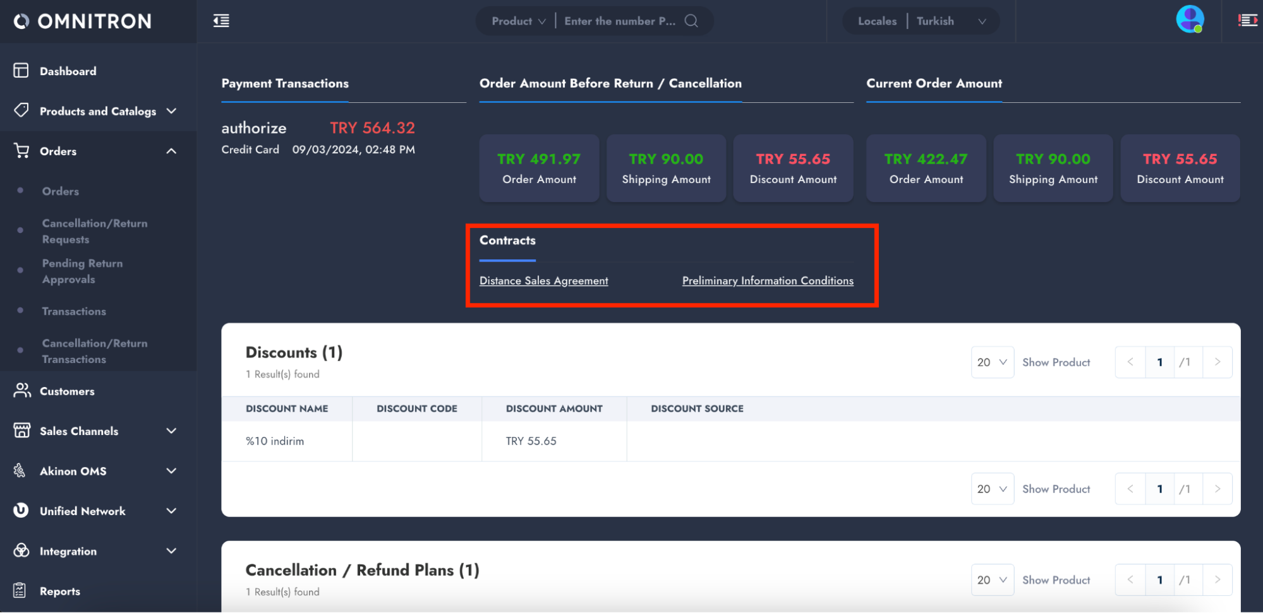The height and width of the screenshot is (613, 1263).
Task: Click the OMNITRON logo
Action: tap(83, 21)
